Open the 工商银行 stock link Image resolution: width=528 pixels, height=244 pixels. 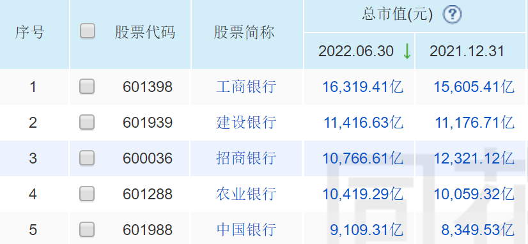coord(246,87)
